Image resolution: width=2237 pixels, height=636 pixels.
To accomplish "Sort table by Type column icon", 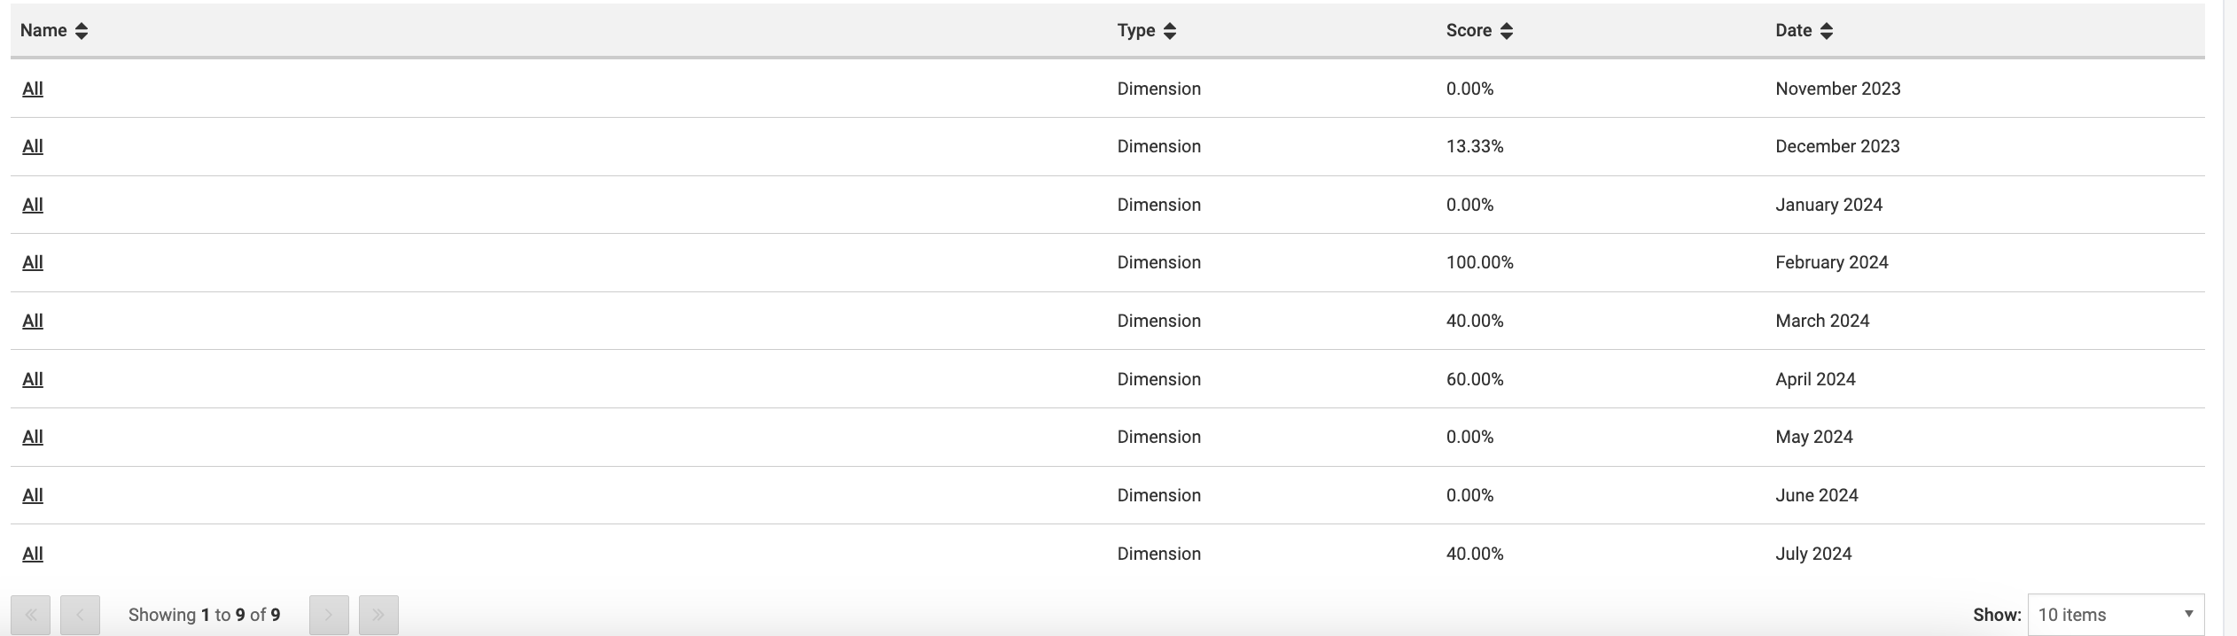I will (x=1170, y=31).
